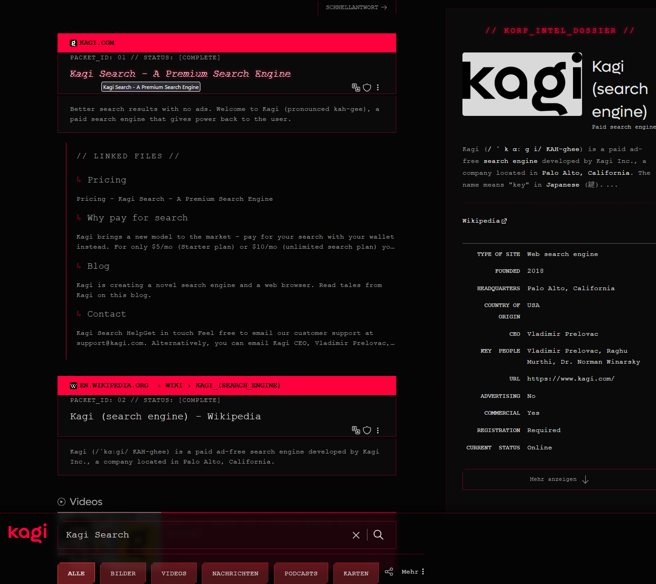Click the share icon in the bottom bar

pyautogui.click(x=389, y=571)
